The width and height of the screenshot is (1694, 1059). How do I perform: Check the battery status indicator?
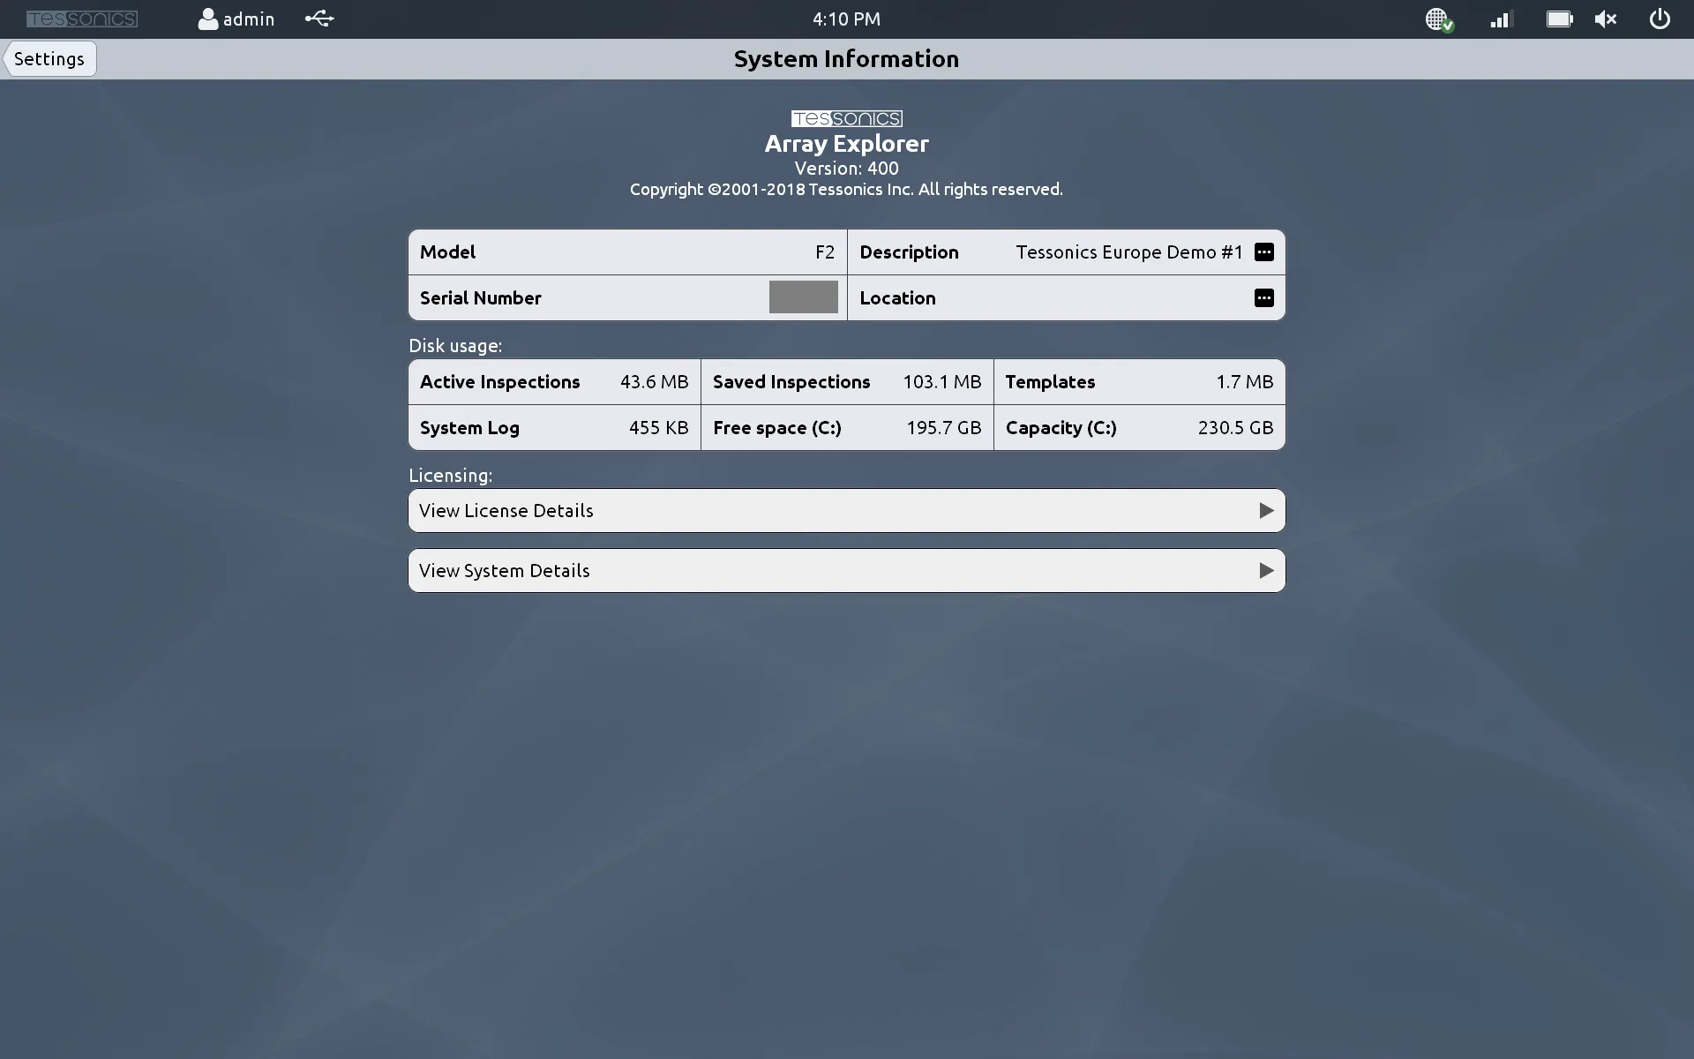[x=1558, y=19]
